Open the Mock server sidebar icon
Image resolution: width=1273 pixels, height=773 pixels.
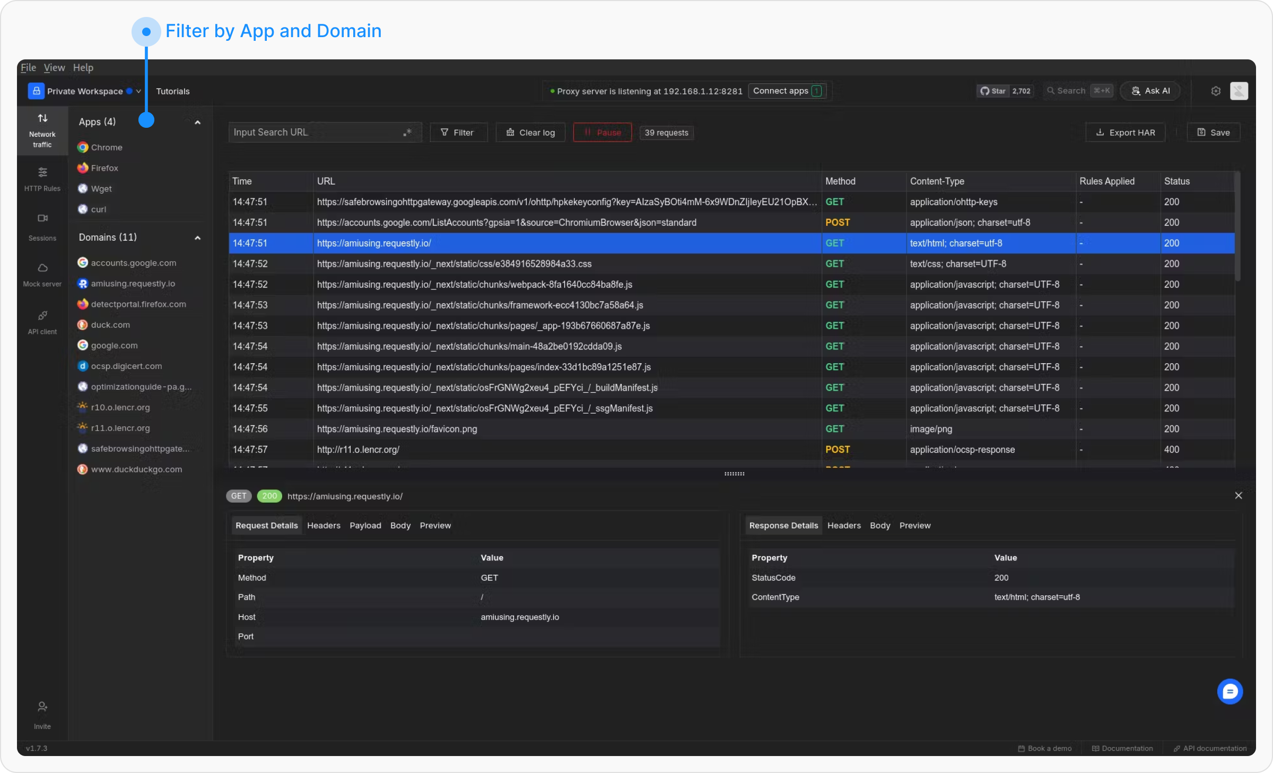click(x=42, y=274)
